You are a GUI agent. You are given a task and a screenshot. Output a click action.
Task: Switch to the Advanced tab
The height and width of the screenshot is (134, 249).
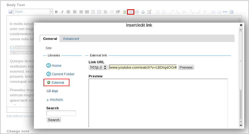coord(71,39)
